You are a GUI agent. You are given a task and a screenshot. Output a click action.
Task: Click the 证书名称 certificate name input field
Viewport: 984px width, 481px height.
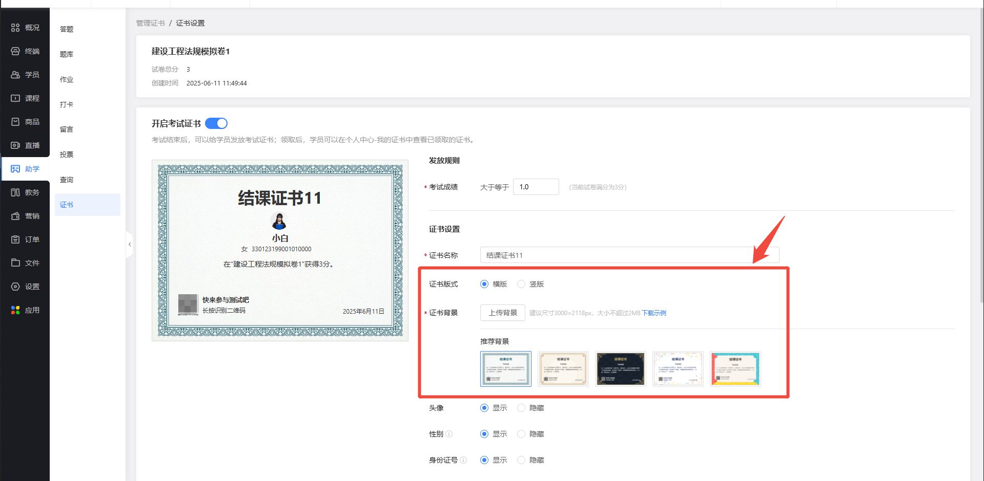pyautogui.click(x=629, y=255)
